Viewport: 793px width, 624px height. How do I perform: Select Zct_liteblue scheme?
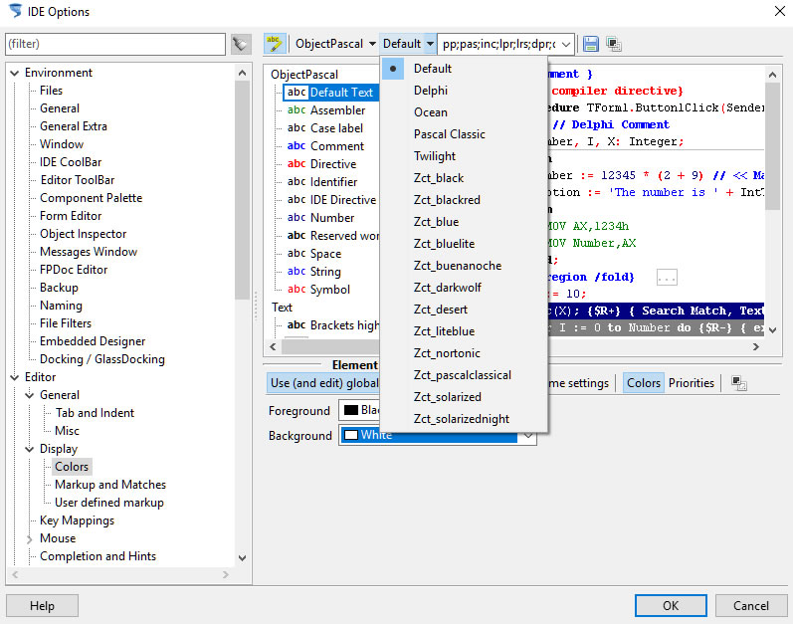click(444, 331)
